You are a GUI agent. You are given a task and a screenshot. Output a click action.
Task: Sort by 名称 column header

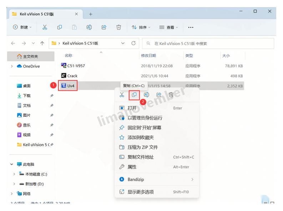click(69, 56)
